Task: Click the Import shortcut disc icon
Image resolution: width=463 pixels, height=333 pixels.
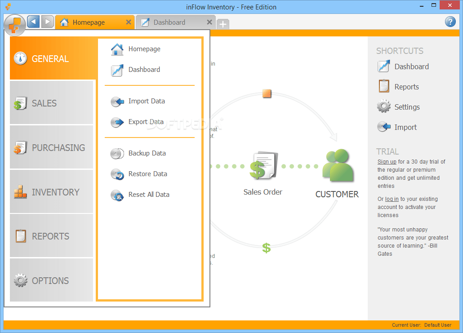Action: click(x=383, y=127)
